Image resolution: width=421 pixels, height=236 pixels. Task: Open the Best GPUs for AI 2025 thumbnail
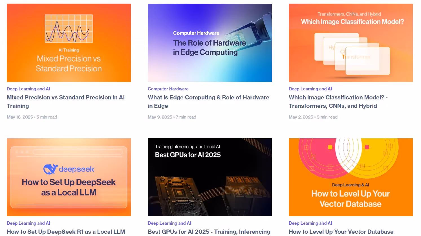point(210,177)
